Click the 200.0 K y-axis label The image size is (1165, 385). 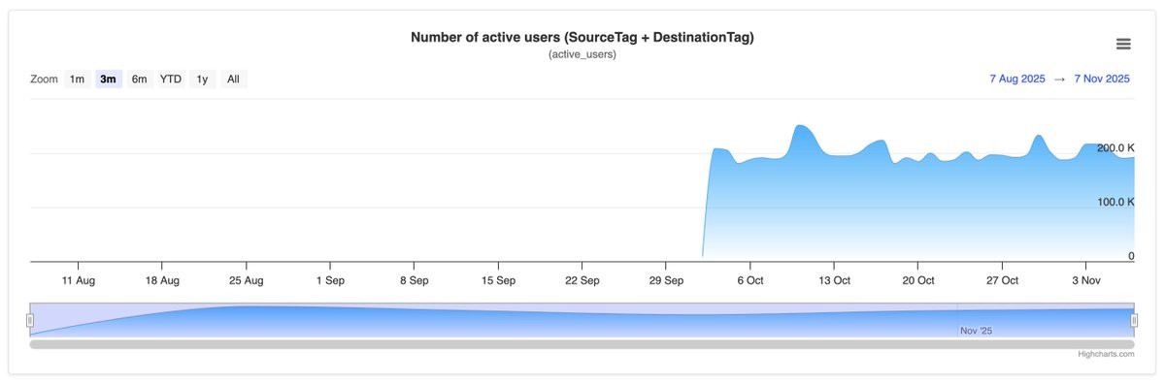click(x=1115, y=148)
